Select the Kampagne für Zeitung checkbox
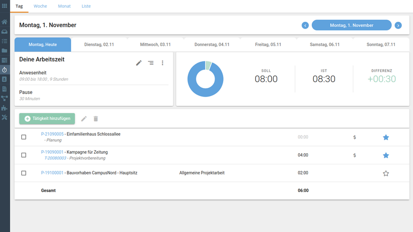This screenshot has height=232, width=413. [x=24, y=155]
